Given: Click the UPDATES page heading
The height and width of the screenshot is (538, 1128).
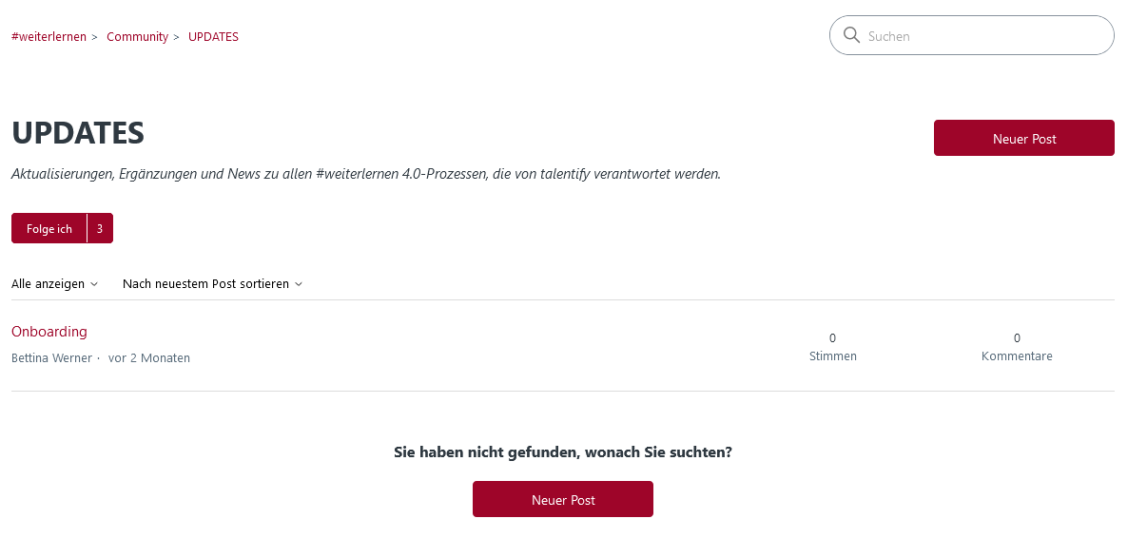Looking at the screenshot, I should 78,133.
